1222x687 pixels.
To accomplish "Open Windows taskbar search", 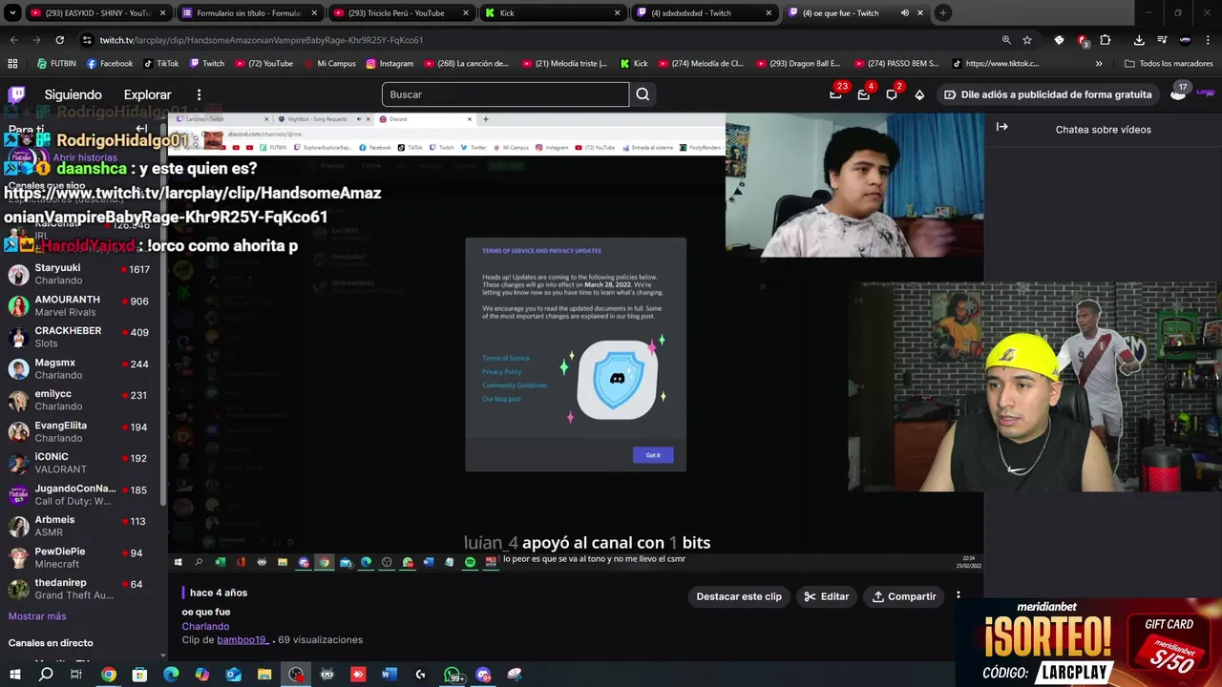I will pos(45,675).
